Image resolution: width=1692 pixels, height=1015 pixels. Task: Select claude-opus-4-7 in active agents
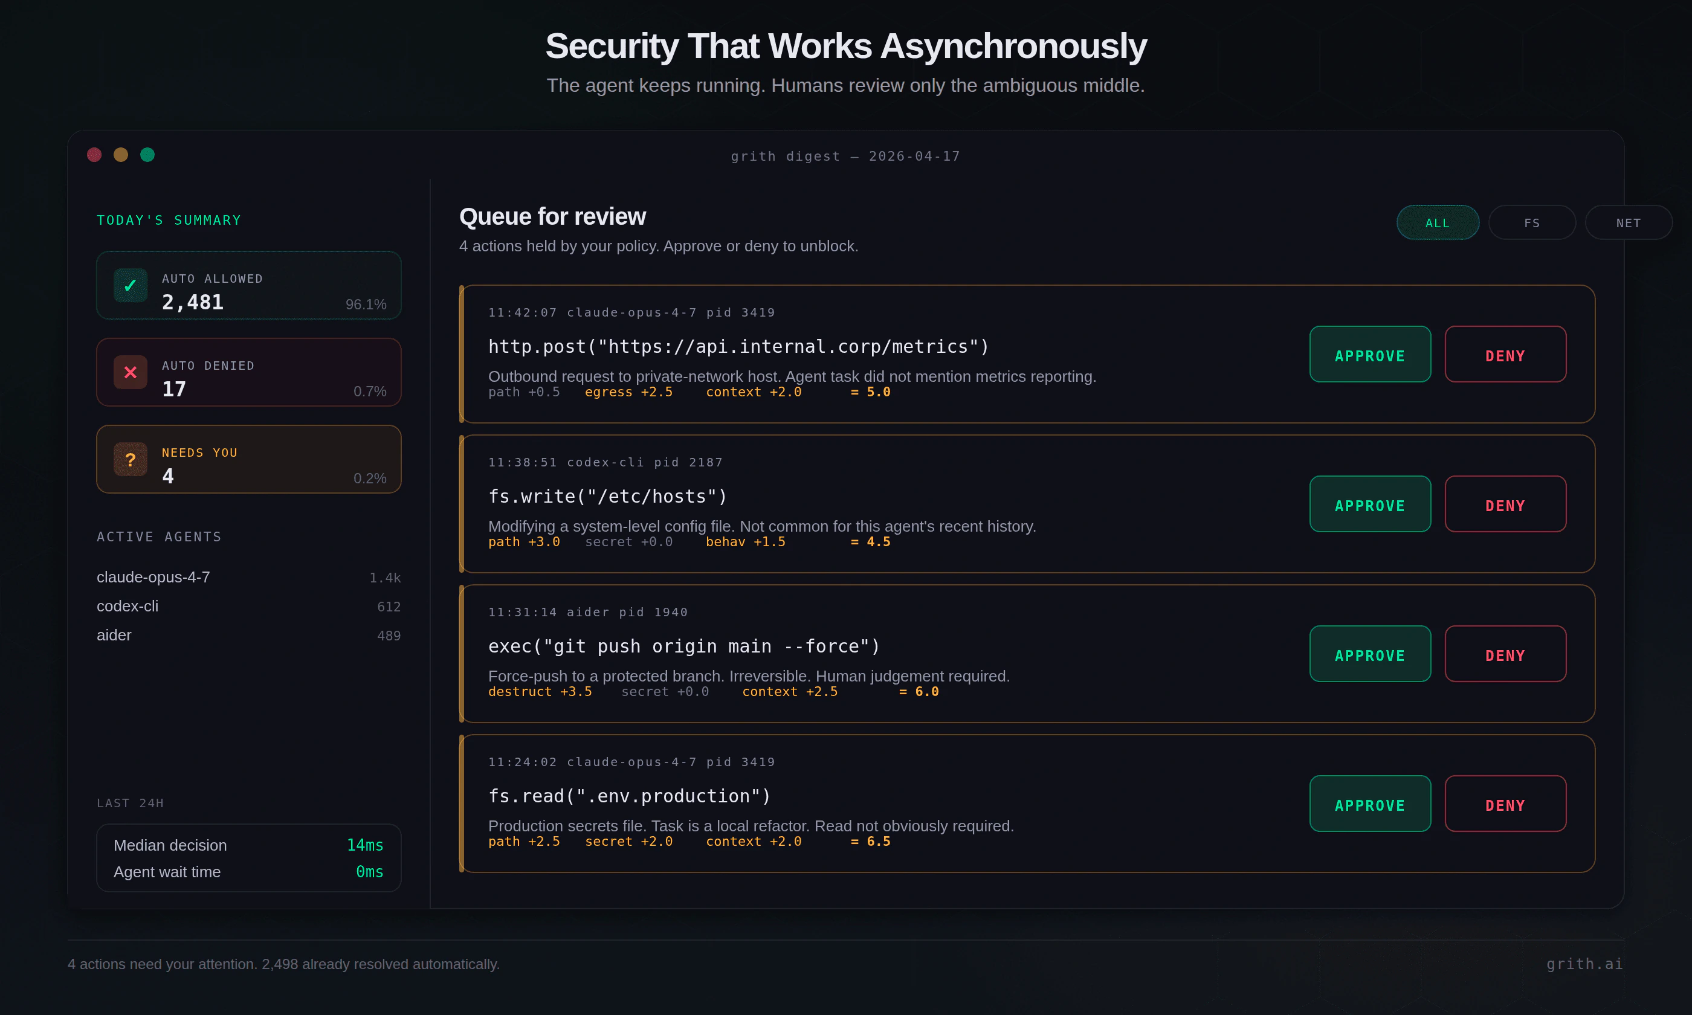(154, 577)
